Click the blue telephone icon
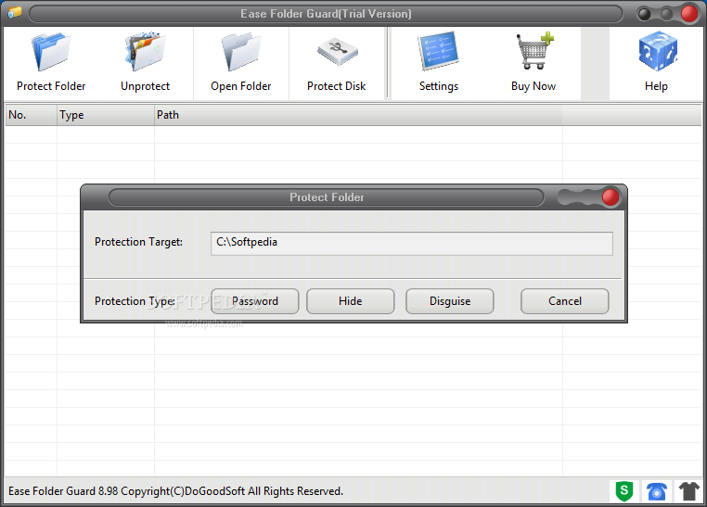The height and width of the screenshot is (507, 707). [x=657, y=491]
